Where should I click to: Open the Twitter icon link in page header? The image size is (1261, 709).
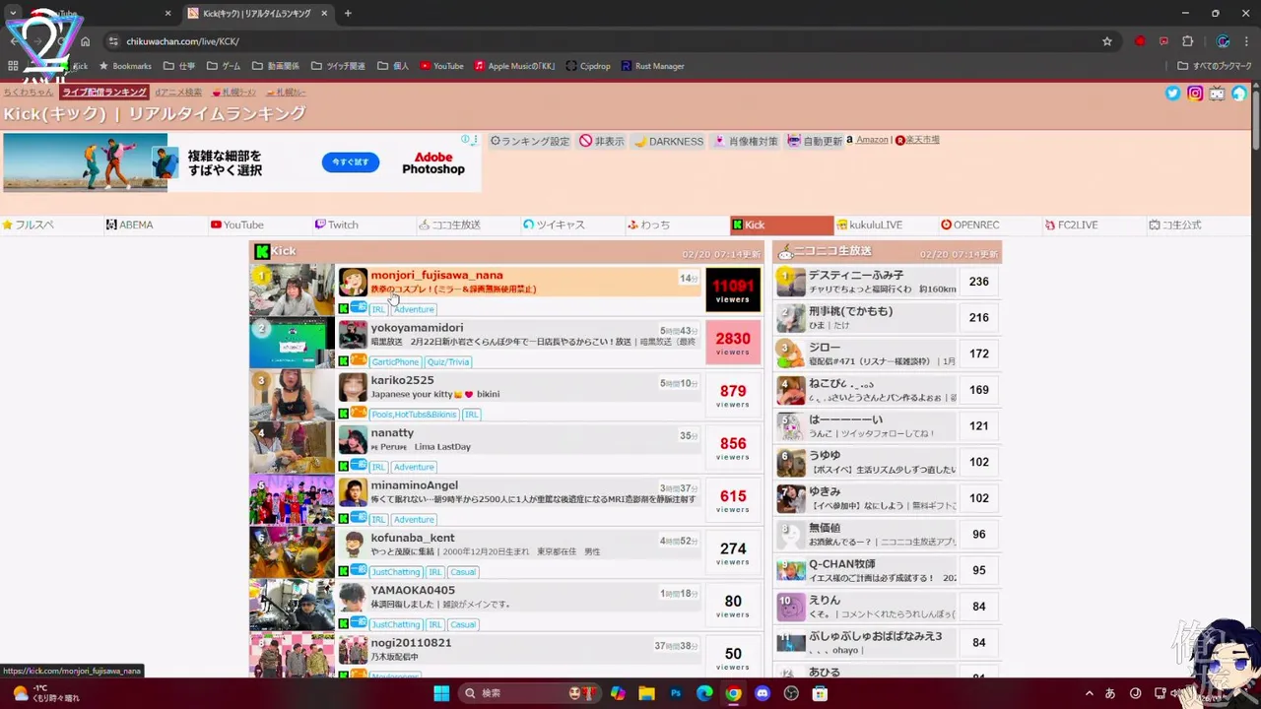coord(1172,94)
